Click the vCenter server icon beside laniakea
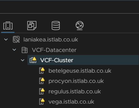 [16, 39]
